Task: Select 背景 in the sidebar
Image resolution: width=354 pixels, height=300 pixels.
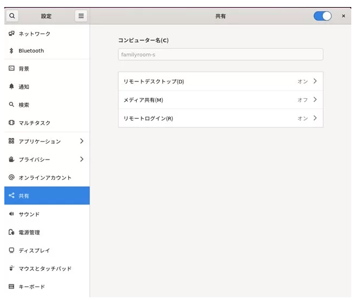Action: point(47,68)
